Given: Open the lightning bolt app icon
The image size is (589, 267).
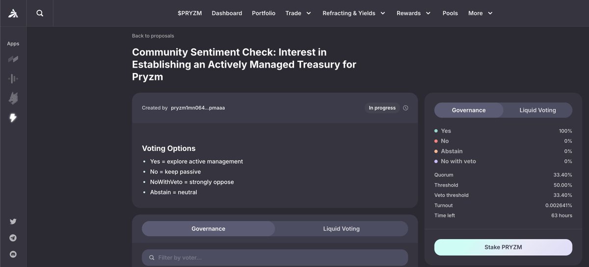Looking at the screenshot, I should pyautogui.click(x=13, y=118).
